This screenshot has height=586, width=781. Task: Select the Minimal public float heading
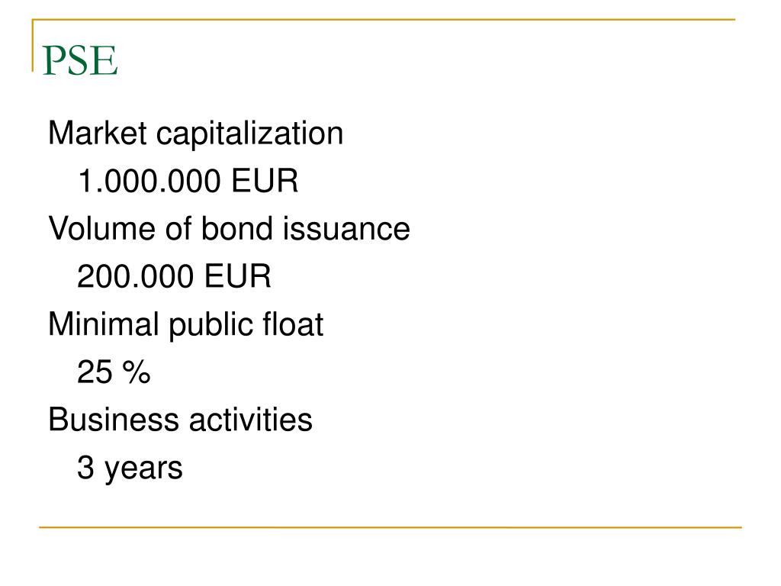coord(186,325)
